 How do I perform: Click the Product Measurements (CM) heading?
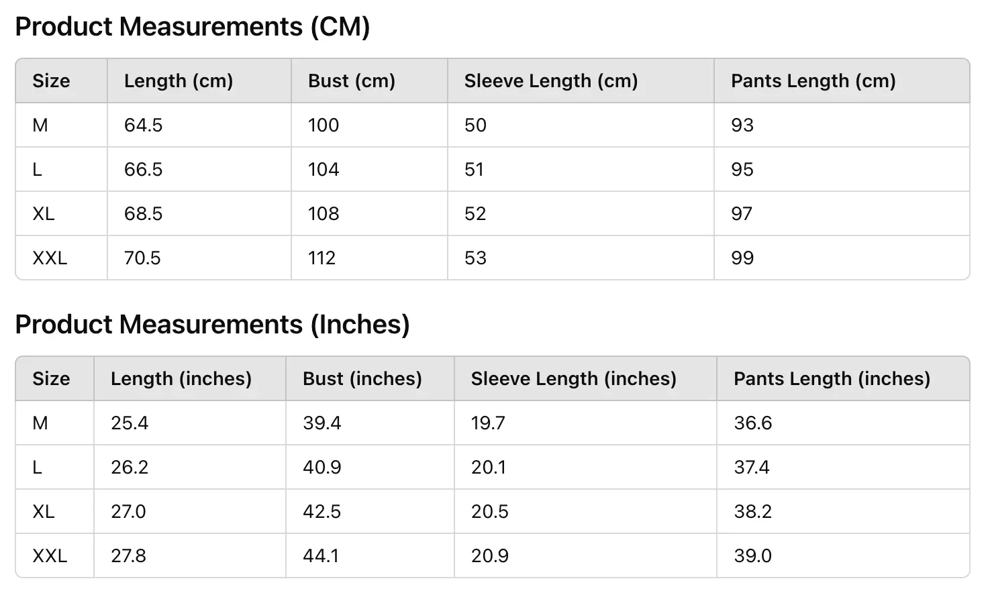(x=193, y=27)
